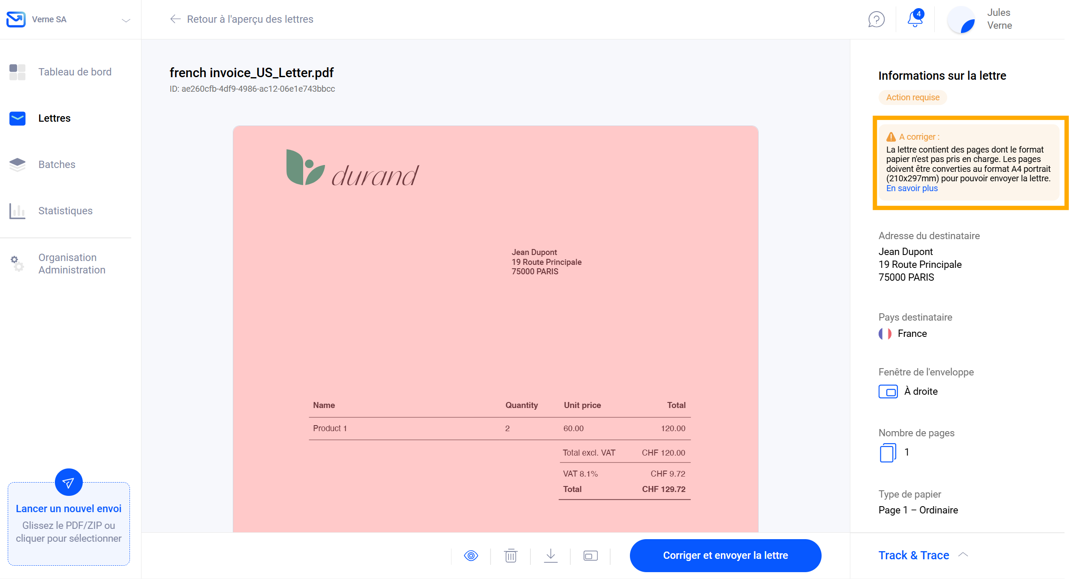1069x579 pixels.
Task: Click Corriger et envoyer la lettre button
Action: pyautogui.click(x=725, y=555)
